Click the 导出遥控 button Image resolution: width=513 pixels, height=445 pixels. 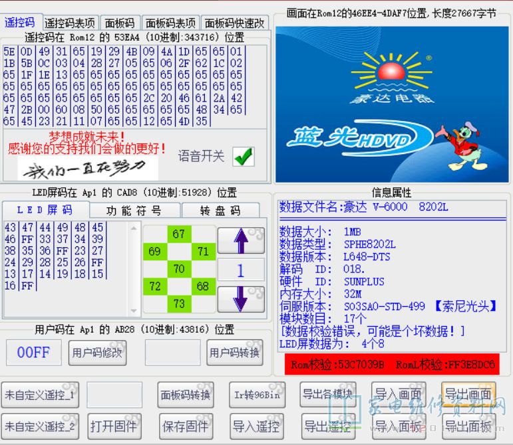[x=328, y=426]
